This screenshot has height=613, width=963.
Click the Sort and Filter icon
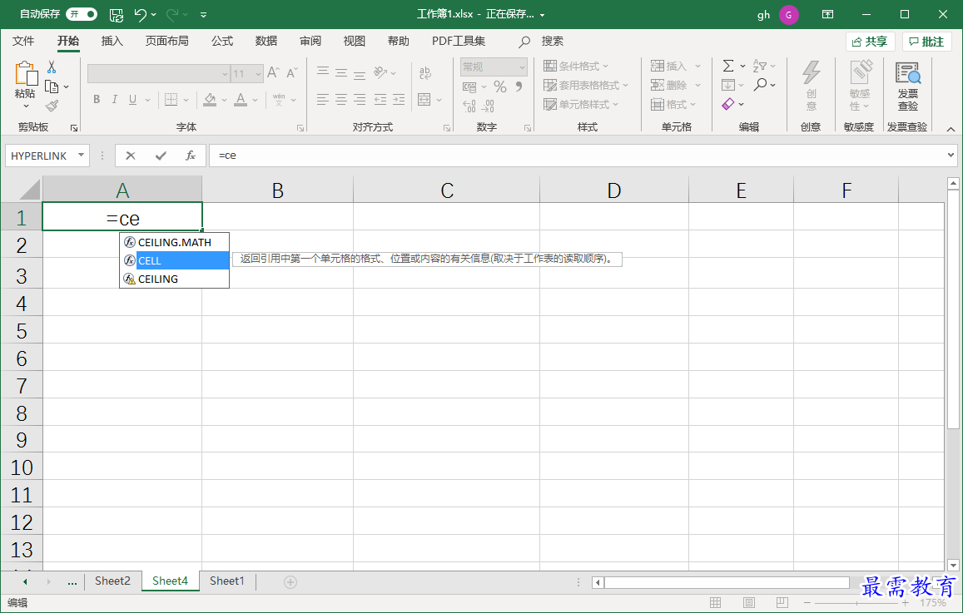click(760, 66)
